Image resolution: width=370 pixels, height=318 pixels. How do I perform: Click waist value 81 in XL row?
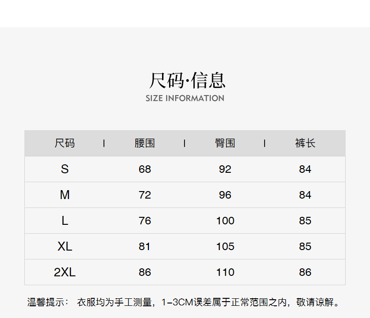(145, 246)
